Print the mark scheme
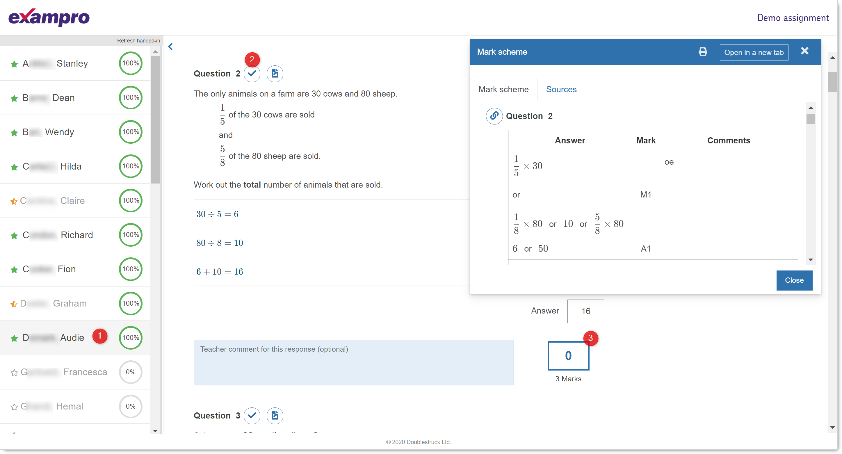The width and height of the screenshot is (842, 454). click(x=702, y=52)
